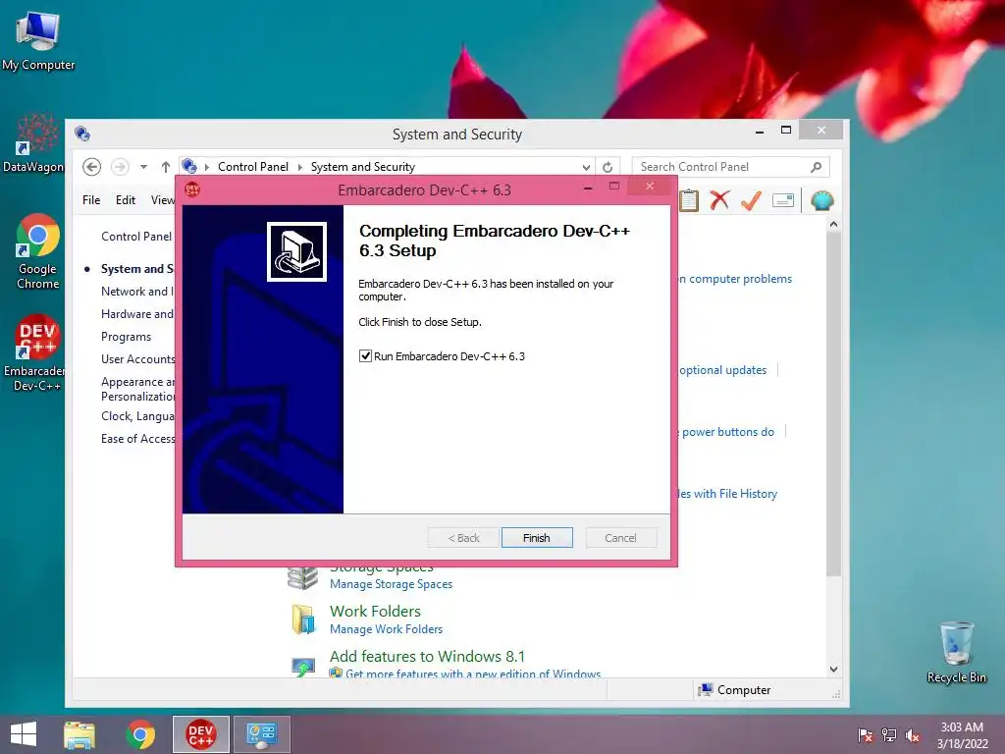Open Appearance and Personalization category

137,389
